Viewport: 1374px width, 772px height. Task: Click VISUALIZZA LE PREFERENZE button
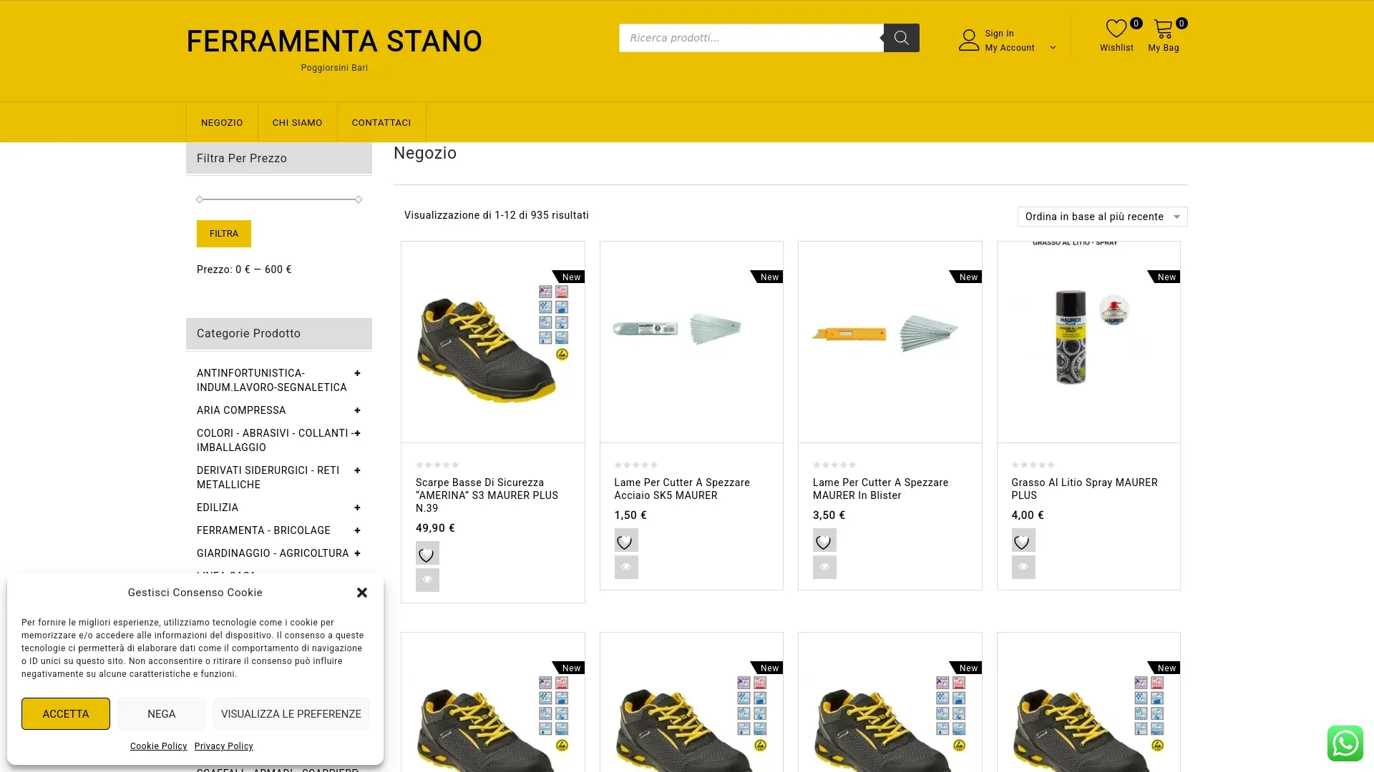click(x=291, y=714)
